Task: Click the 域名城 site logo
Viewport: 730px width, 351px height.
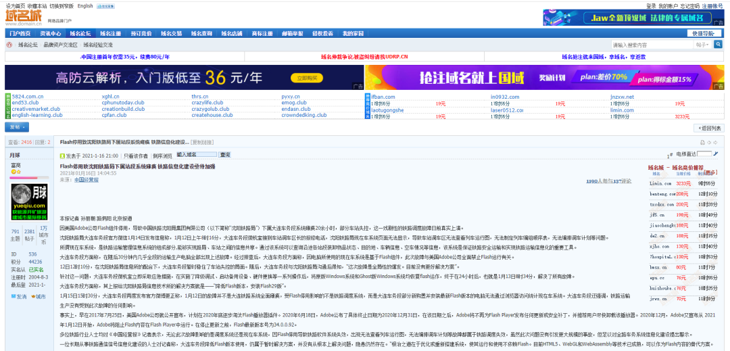Action: tap(24, 18)
